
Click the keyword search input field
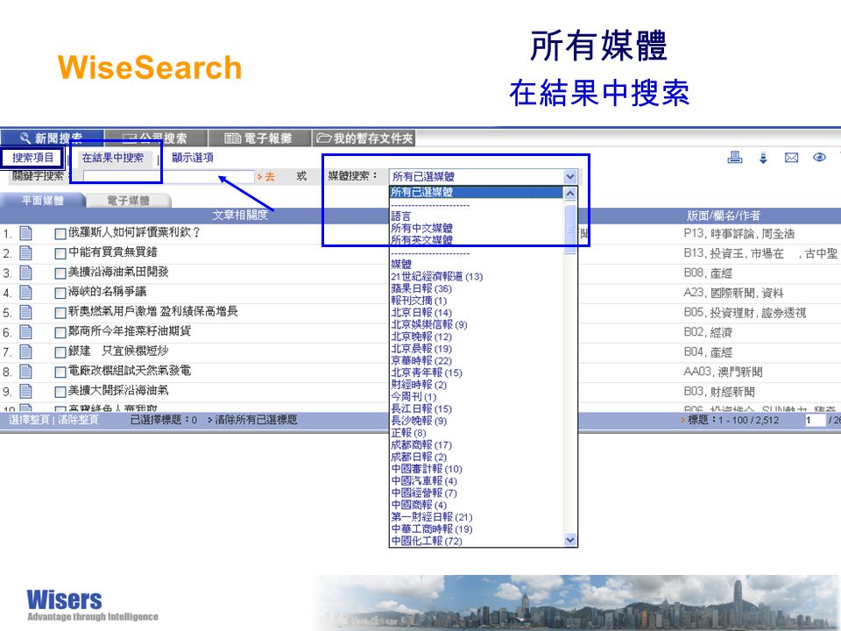pyautogui.click(x=168, y=176)
